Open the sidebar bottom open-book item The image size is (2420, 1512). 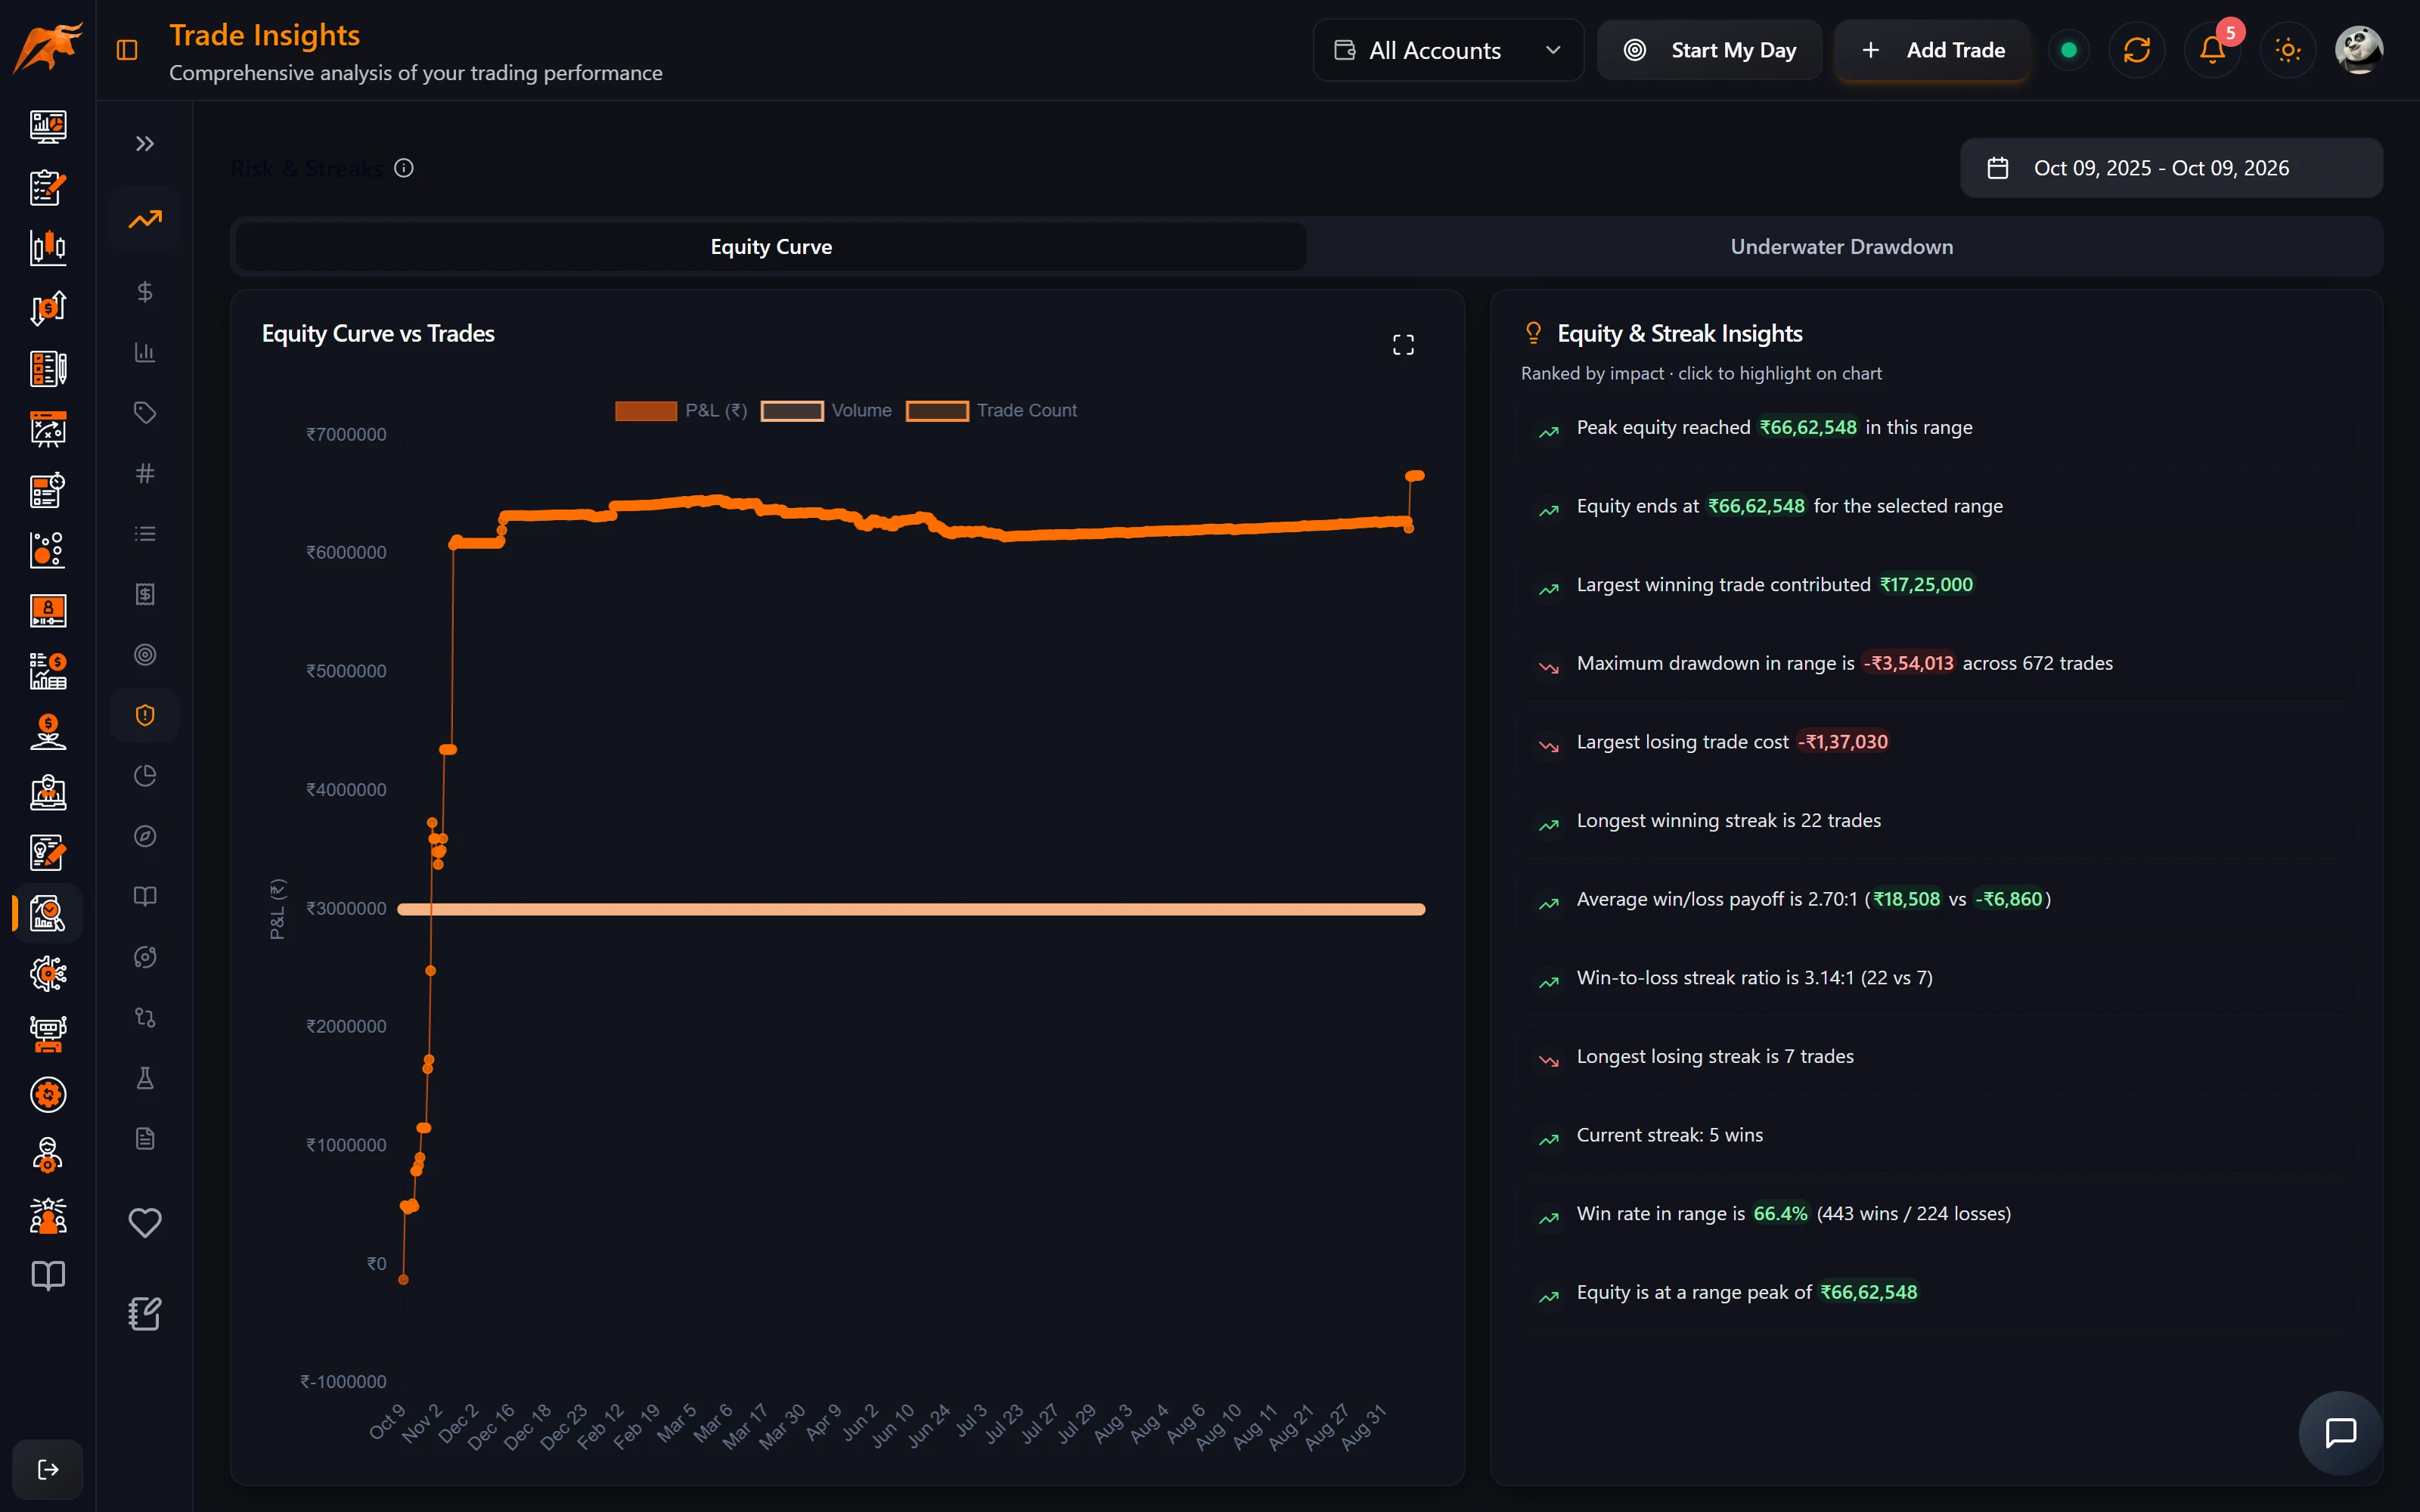click(48, 1276)
